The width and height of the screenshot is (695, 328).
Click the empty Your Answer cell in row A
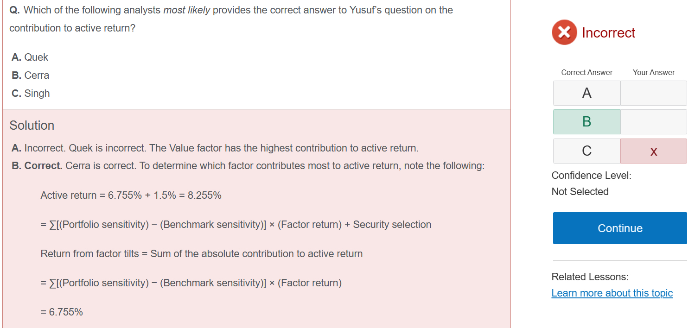click(x=653, y=93)
